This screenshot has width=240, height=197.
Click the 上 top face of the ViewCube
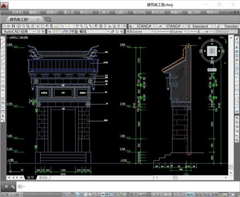coord(212,51)
